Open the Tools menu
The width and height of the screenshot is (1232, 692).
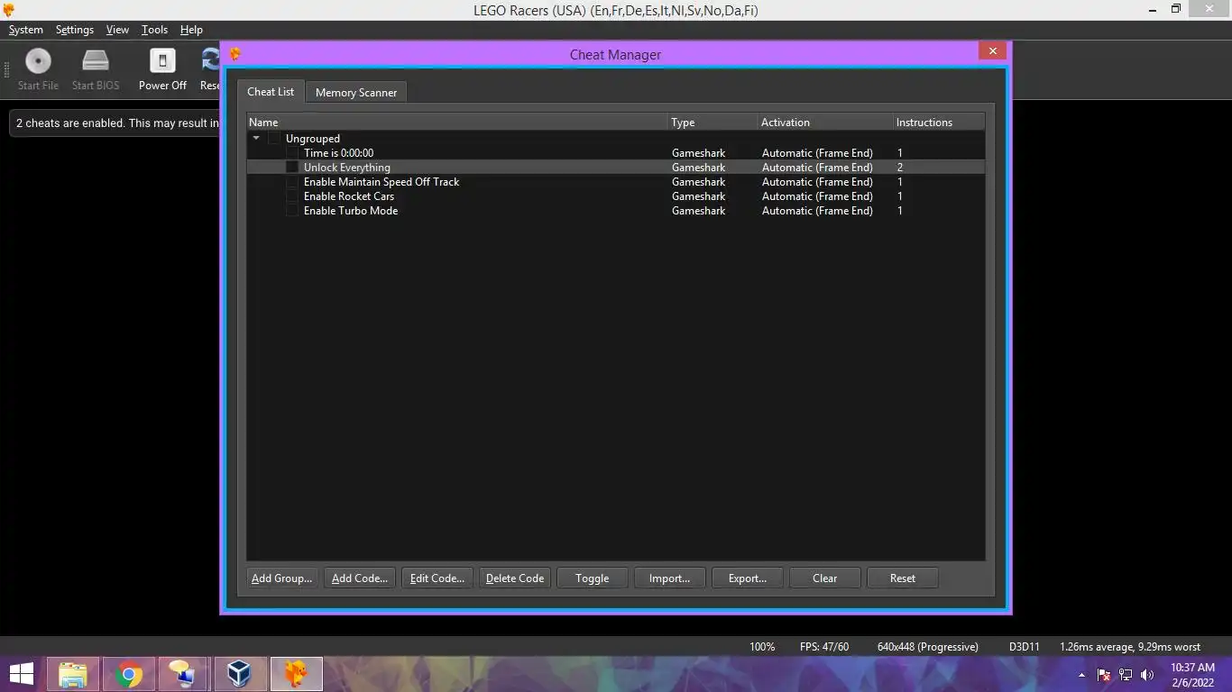[x=154, y=30]
